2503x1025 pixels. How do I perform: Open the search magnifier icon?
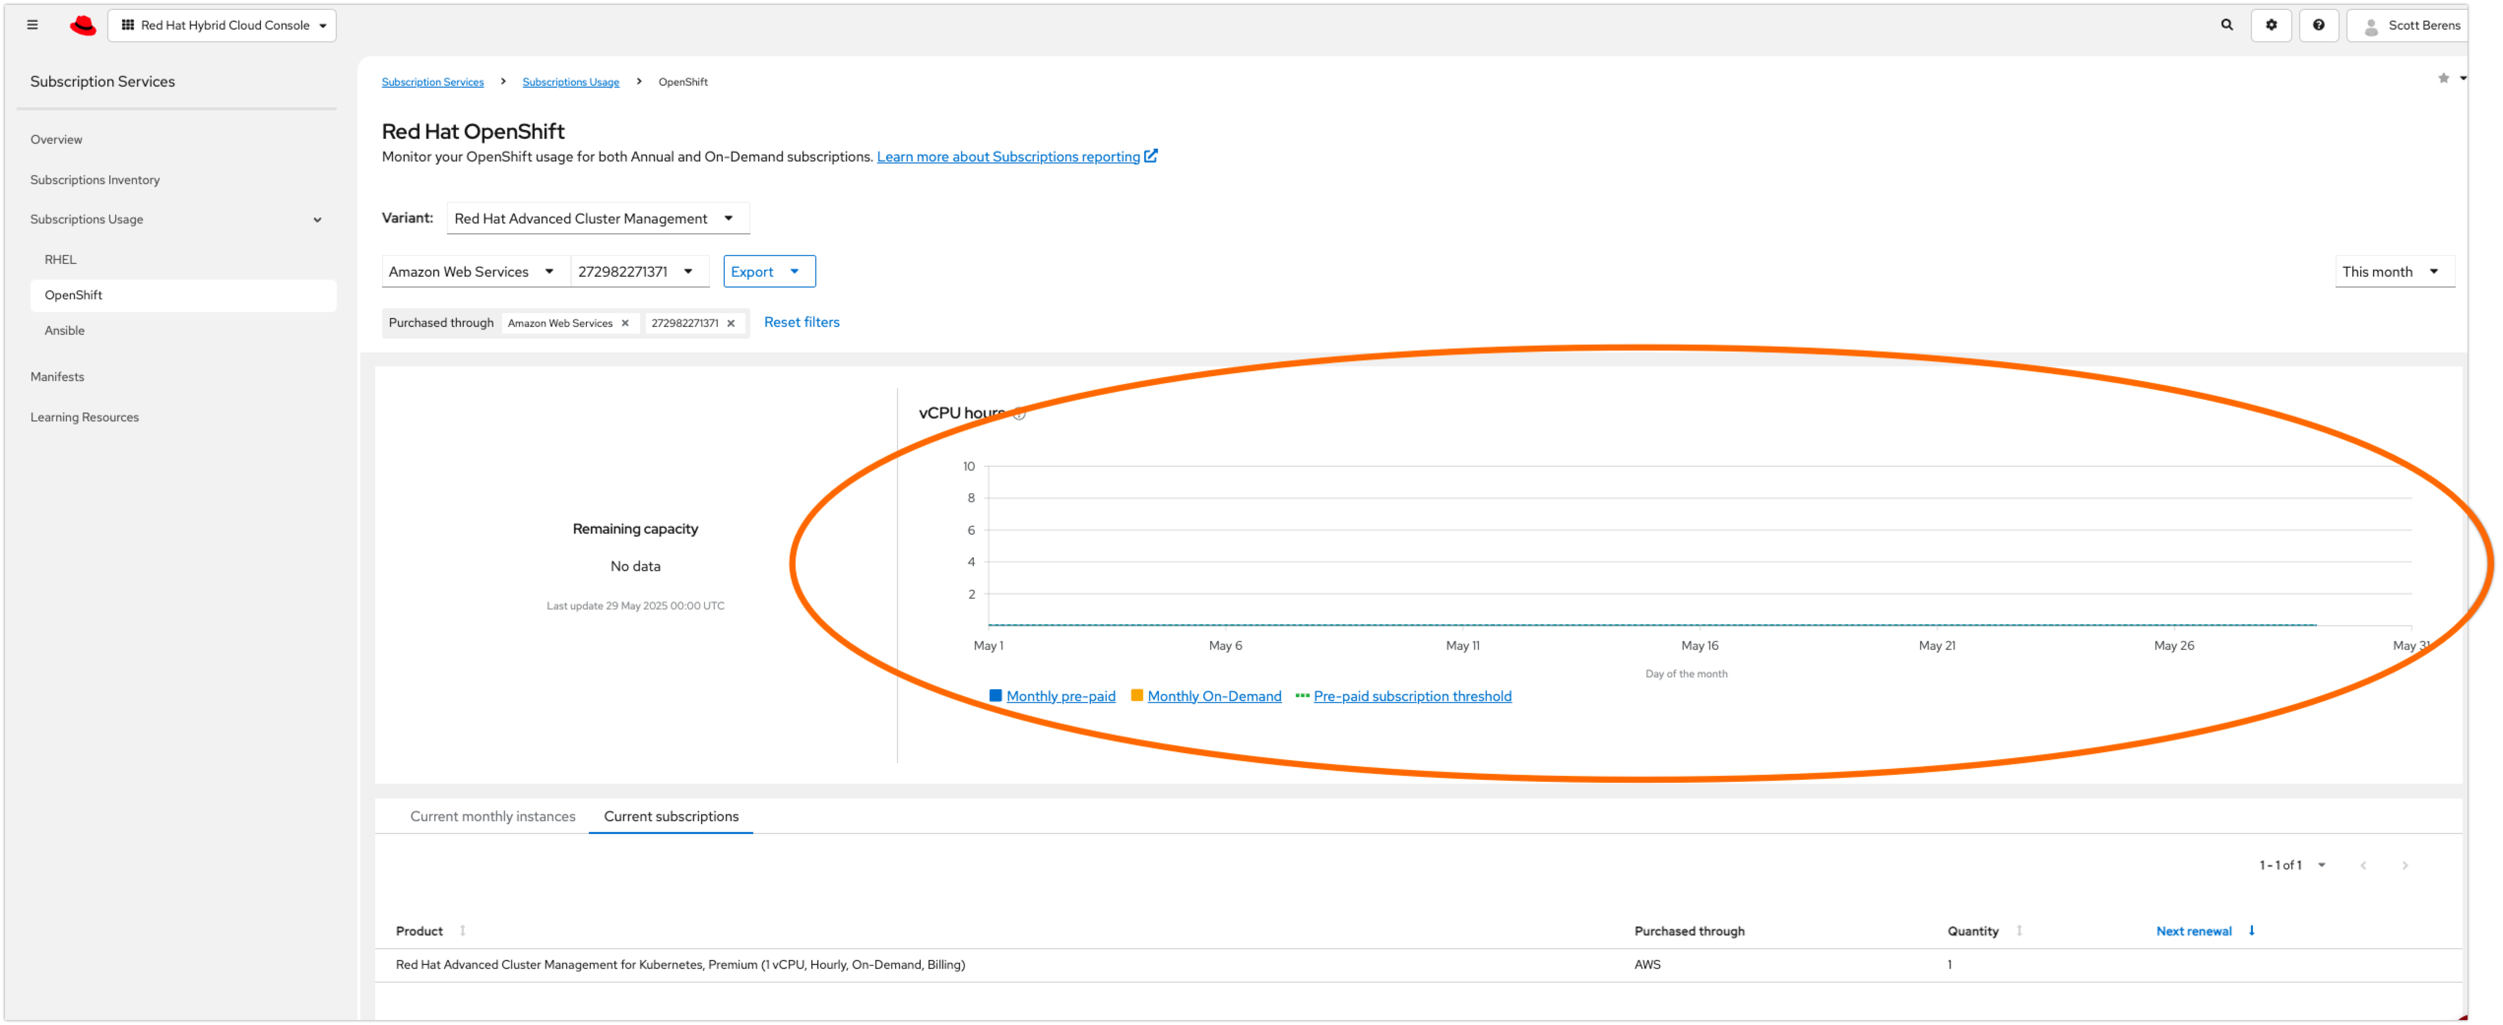(x=2226, y=25)
